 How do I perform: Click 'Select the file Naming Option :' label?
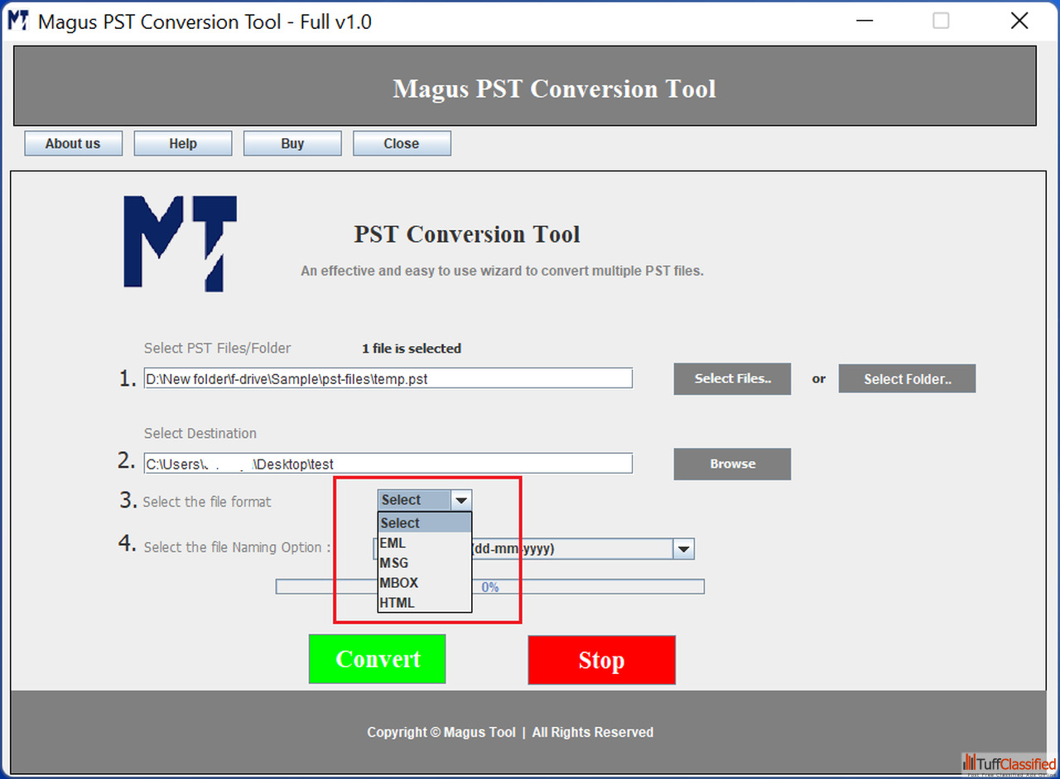(238, 547)
